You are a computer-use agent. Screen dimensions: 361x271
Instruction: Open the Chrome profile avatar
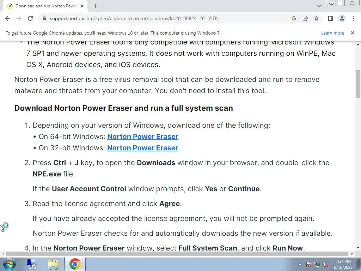coord(342,18)
